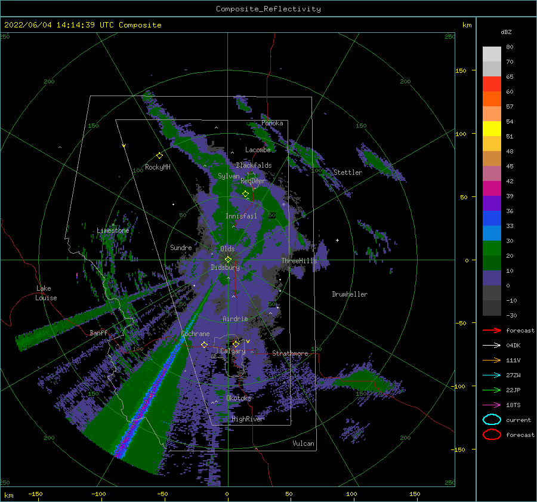The width and height of the screenshot is (537, 502).
Task: Click the Innisfail label
Action: (241, 216)
